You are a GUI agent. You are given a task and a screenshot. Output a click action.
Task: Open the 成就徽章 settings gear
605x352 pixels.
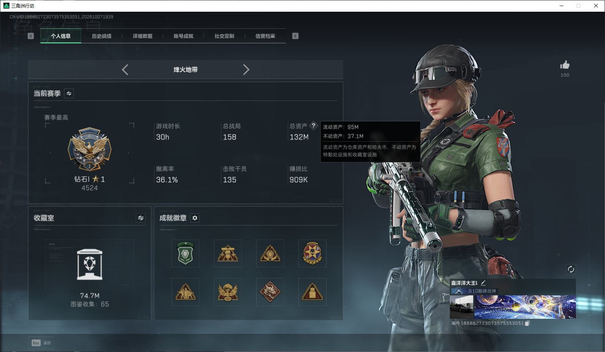(195, 218)
